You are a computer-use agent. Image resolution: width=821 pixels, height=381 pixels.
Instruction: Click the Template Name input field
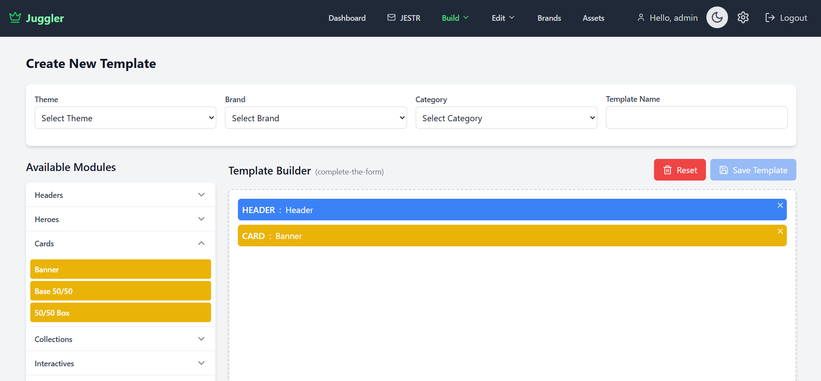[x=696, y=117]
